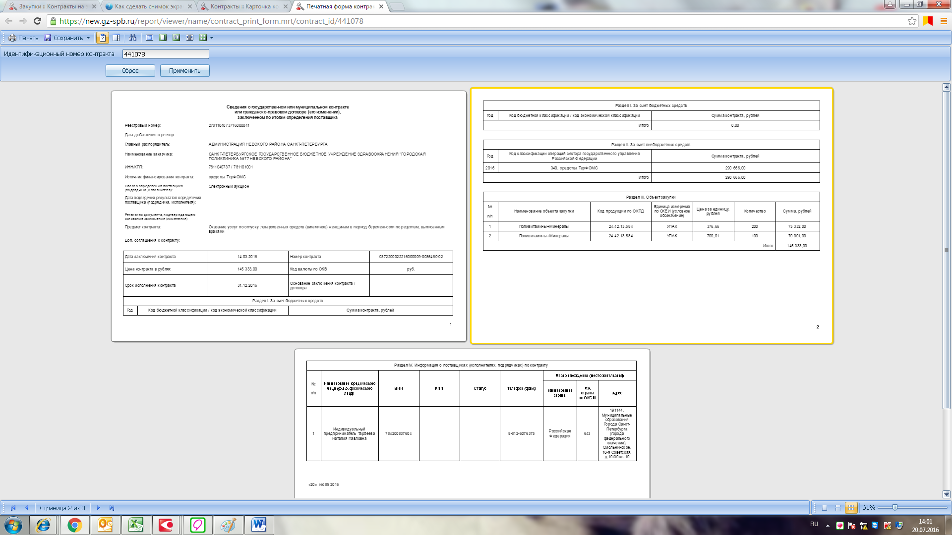Switch to continuous page view mode

tap(837, 508)
